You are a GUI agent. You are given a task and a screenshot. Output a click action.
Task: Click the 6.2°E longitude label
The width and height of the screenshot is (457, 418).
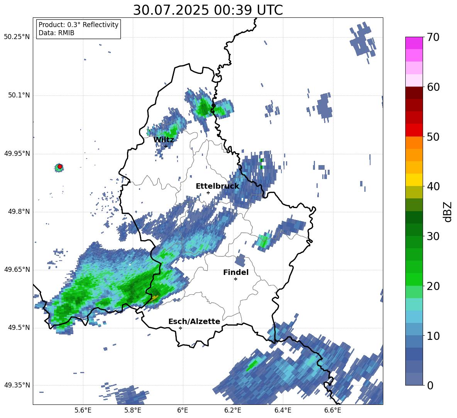[x=233, y=411]
